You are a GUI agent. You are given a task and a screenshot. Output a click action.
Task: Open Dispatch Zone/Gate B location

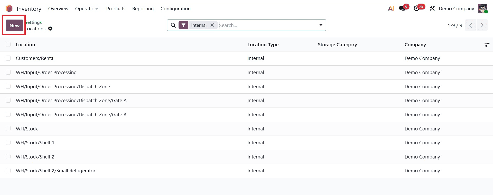click(x=71, y=114)
